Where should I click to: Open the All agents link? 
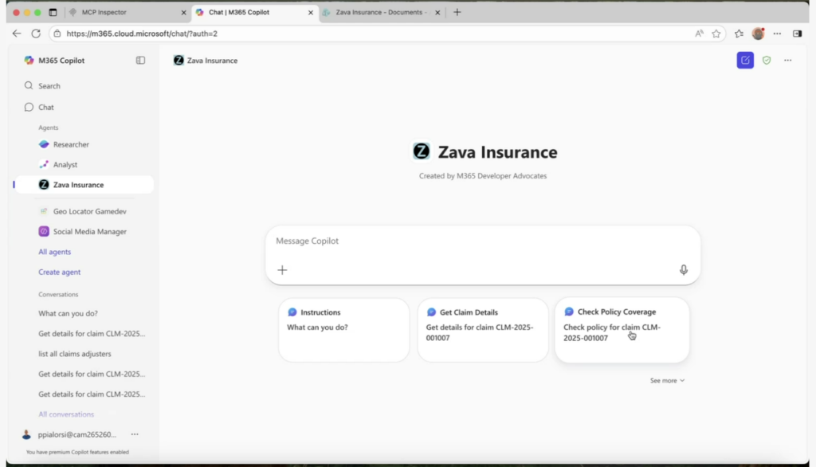[55, 252]
